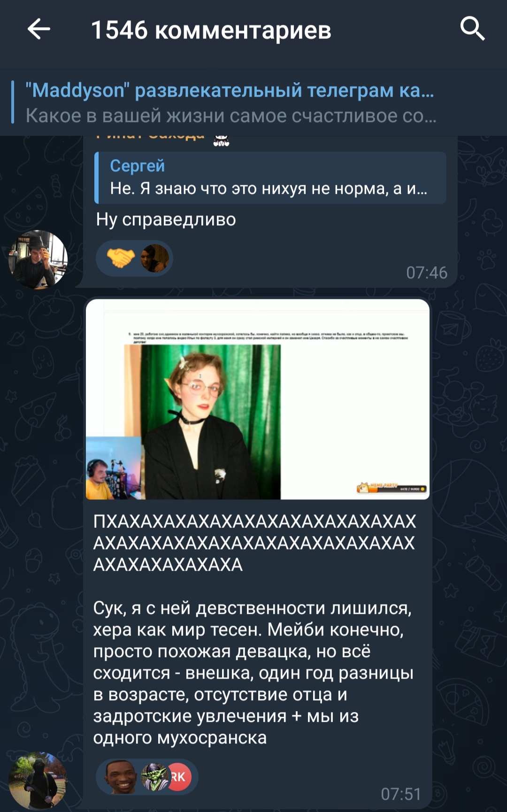Jump to quoted reply from Сергей
Screen dimensions: 507x812
tap(270, 177)
